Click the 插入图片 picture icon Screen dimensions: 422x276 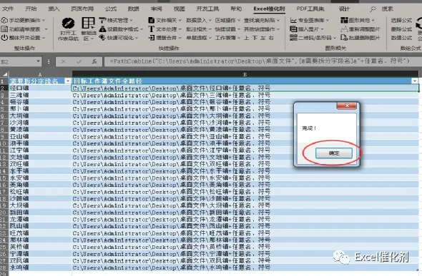293,29
